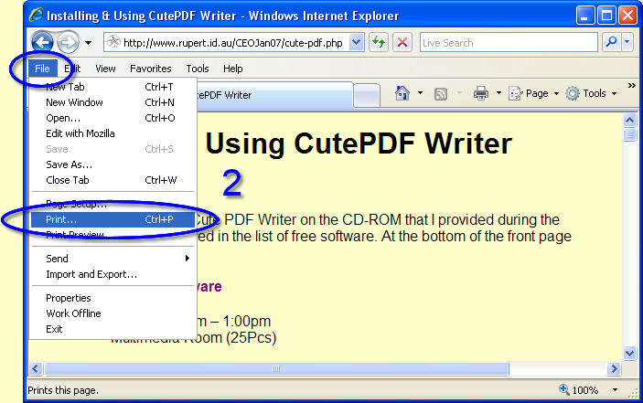Open the Edit menu
This screenshot has width=643, height=403.
pos(72,69)
